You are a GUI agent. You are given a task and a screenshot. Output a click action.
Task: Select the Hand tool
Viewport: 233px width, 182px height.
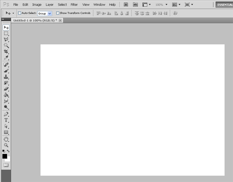pyautogui.click(x=6, y=139)
